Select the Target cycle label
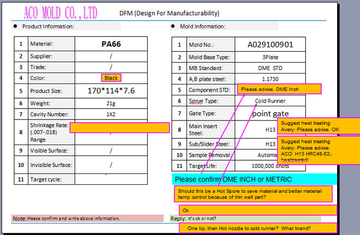Viewport: 360px width, 235px height. point(46,179)
